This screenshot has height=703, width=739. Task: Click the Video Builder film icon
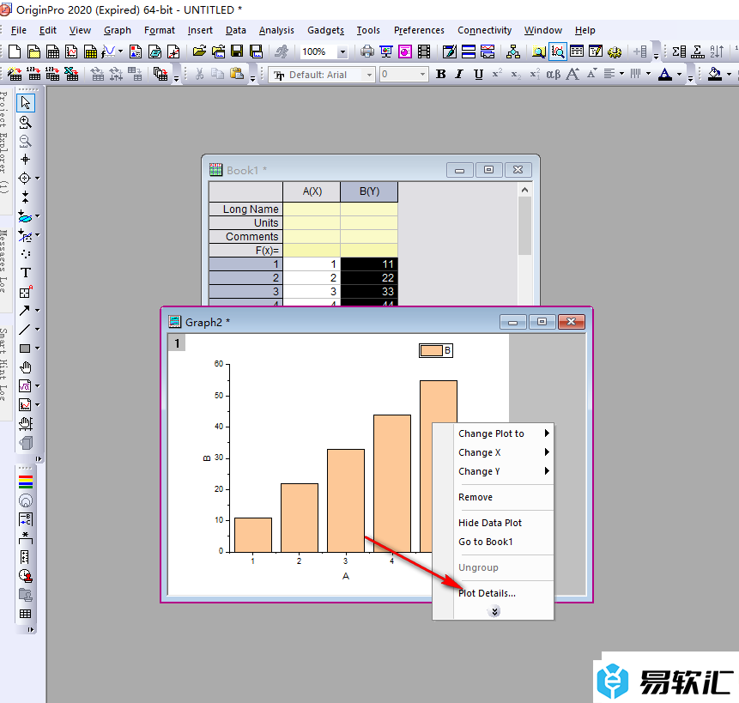(424, 52)
